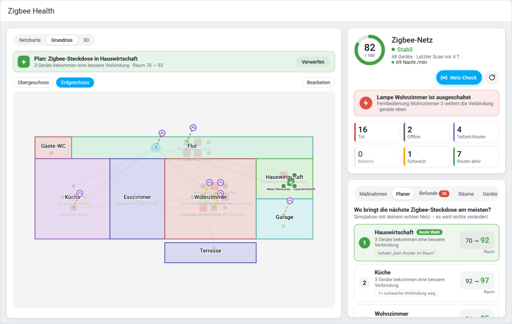Image resolution: width=512 pixels, height=324 pixels.
Task: Click the 'Lampe Wohnzimmer ist ausgeschaltet' alert title
Action: click(x=424, y=97)
